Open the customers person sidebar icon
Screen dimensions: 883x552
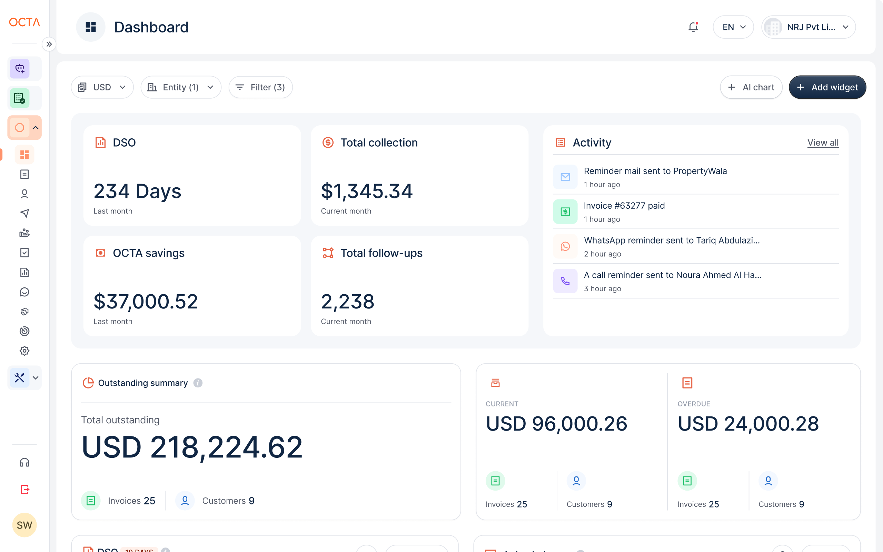pos(24,194)
